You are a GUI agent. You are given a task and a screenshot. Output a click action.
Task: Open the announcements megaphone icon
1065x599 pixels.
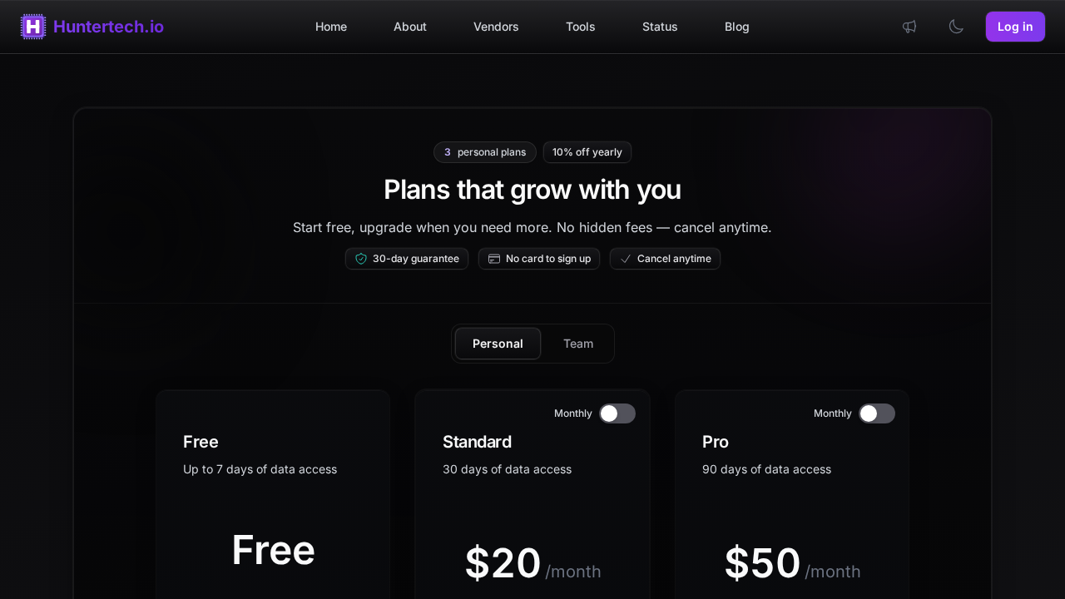coord(909,27)
